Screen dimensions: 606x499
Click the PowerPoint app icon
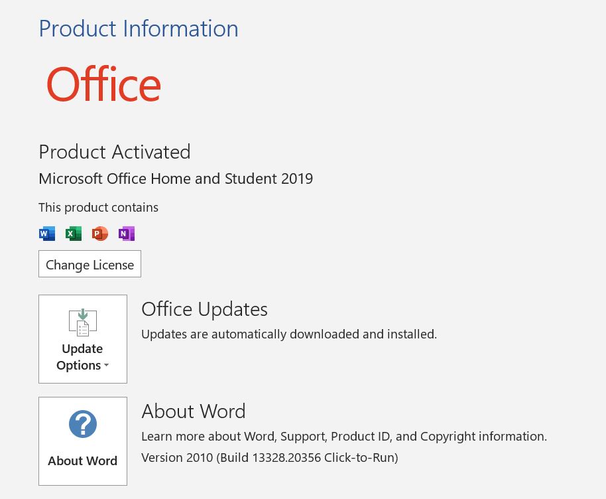pyautogui.click(x=100, y=234)
